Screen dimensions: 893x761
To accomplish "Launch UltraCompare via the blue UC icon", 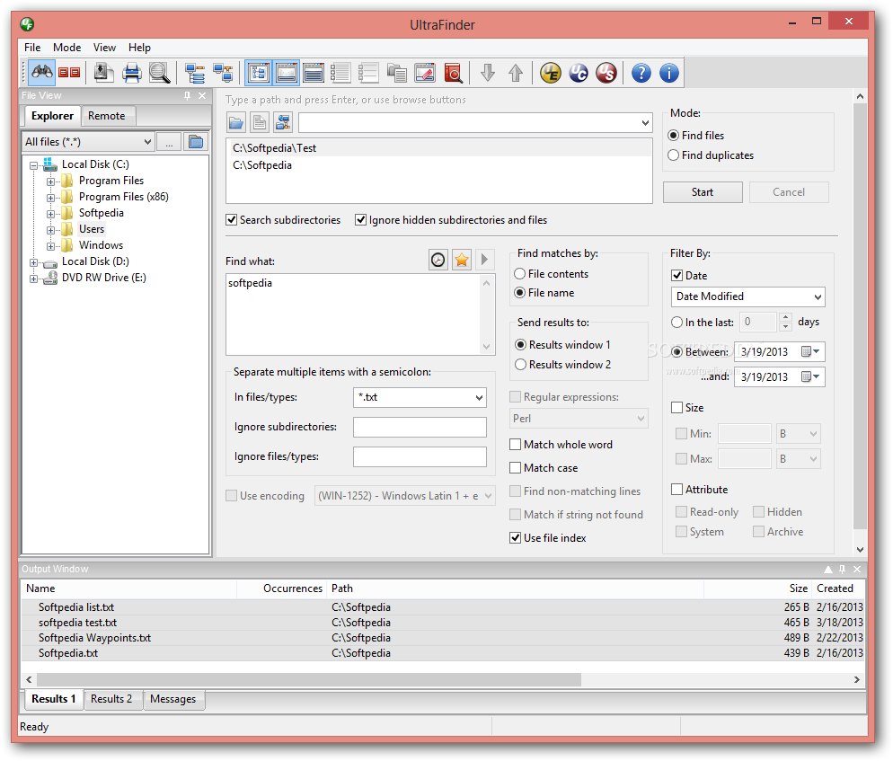I will (x=579, y=73).
